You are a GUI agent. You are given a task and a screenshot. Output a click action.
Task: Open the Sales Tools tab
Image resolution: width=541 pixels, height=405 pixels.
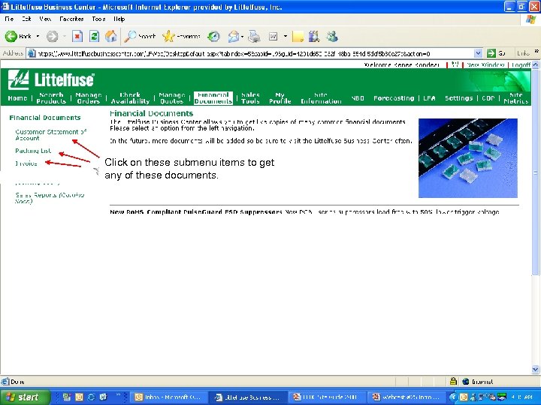(x=250, y=97)
